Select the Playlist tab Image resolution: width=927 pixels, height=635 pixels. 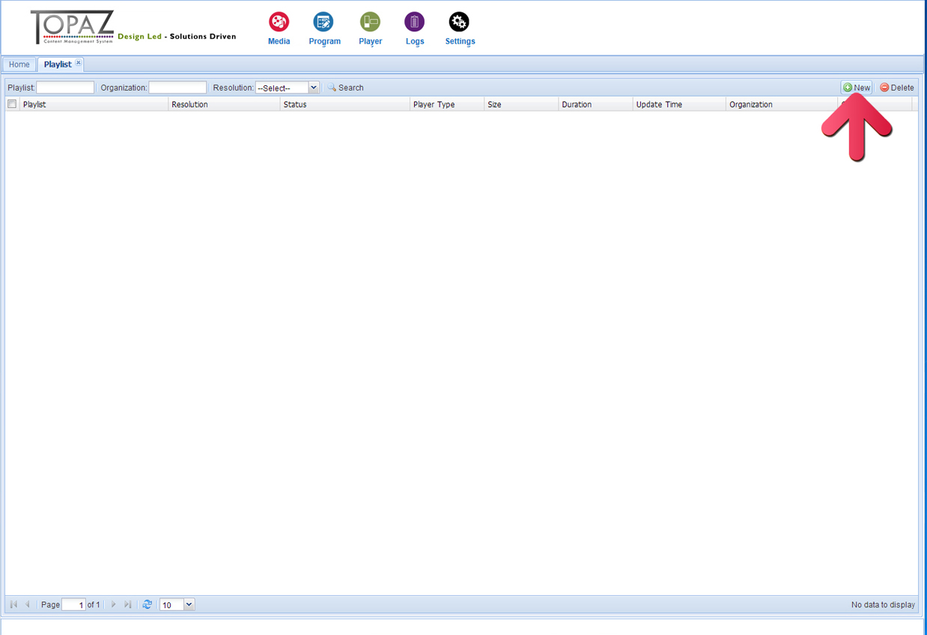point(58,64)
